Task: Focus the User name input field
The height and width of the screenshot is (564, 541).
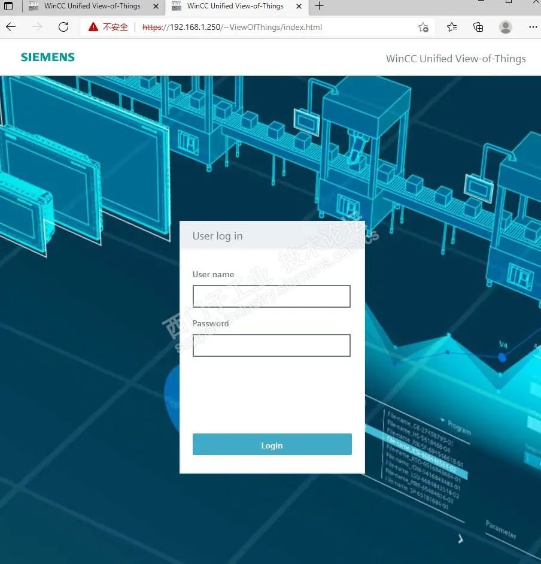Action: pyautogui.click(x=271, y=296)
